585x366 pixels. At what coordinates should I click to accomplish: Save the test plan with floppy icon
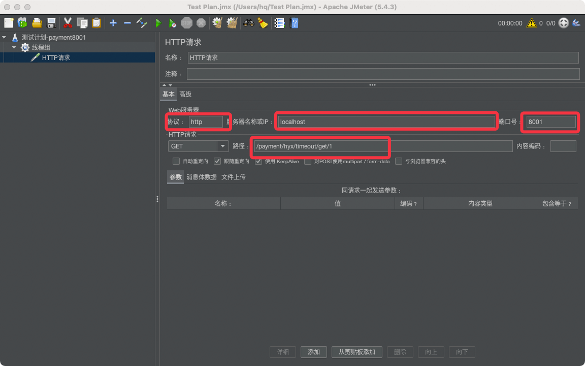point(51,23)
